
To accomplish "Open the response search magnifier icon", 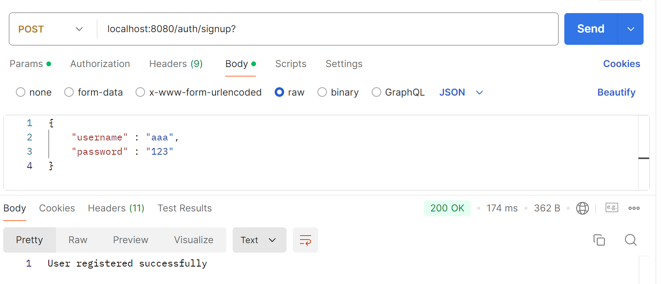I will coord(631,240).
